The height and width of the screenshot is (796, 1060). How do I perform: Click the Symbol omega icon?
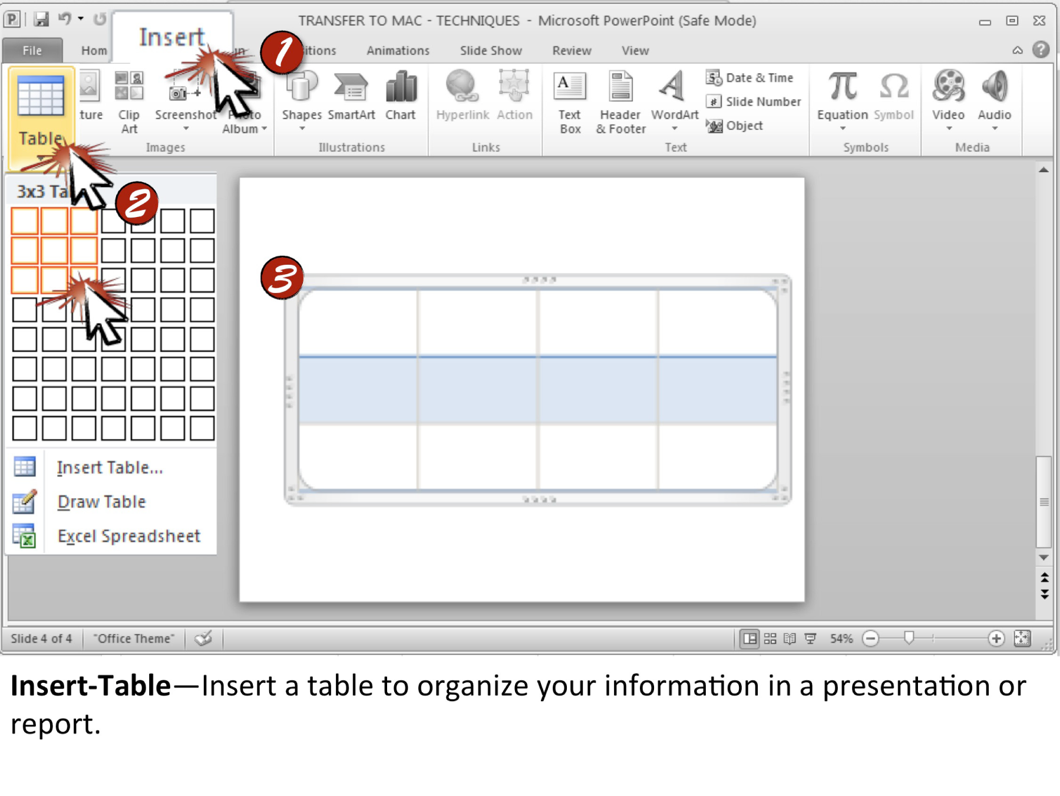point(894,86)
